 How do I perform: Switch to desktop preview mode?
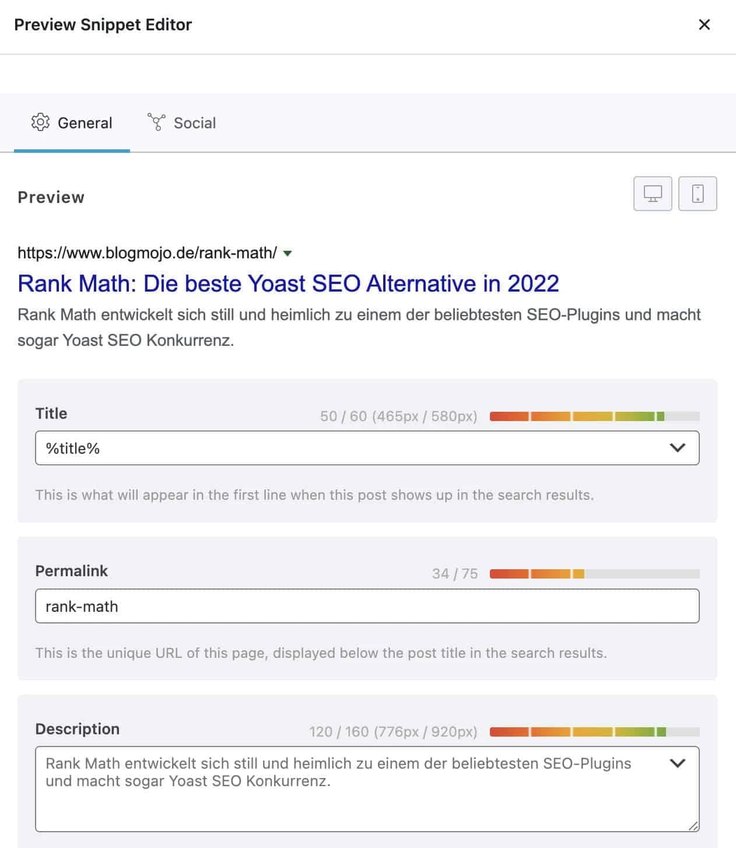click(653, 194)
